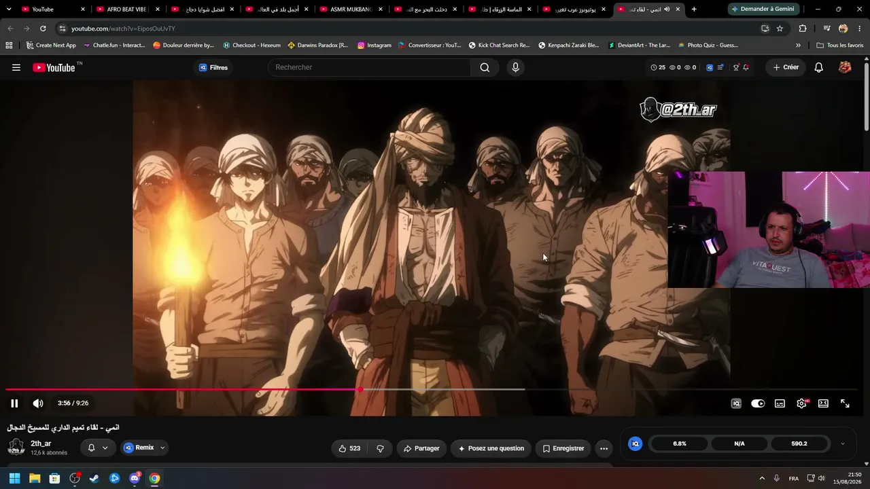Open more actions three-dot menu
The width and height of the screenshot is (870, 489).
pos(604,448)
